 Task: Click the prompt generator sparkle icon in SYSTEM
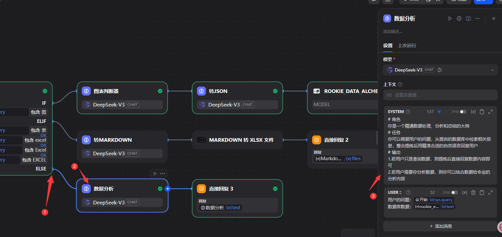tap(439, 112)
